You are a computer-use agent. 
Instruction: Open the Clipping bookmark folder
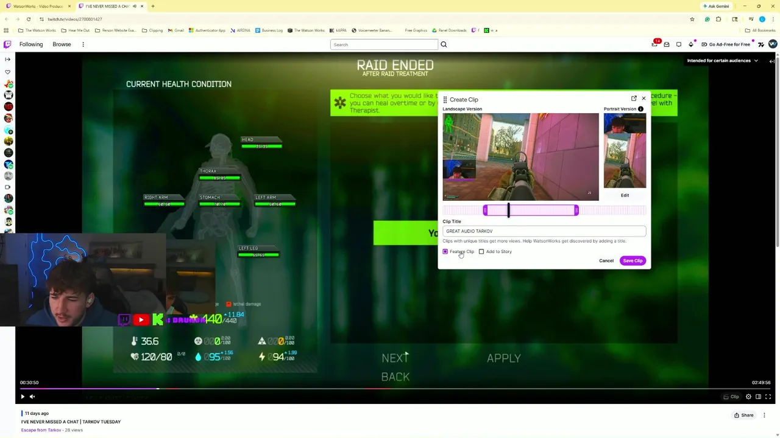152,30
